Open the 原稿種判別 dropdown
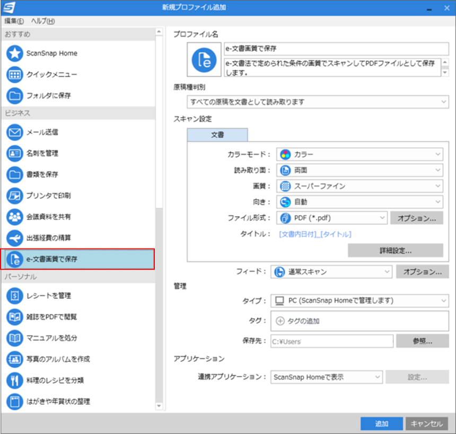This screenshot has width=456, height=434. point(318,102)
